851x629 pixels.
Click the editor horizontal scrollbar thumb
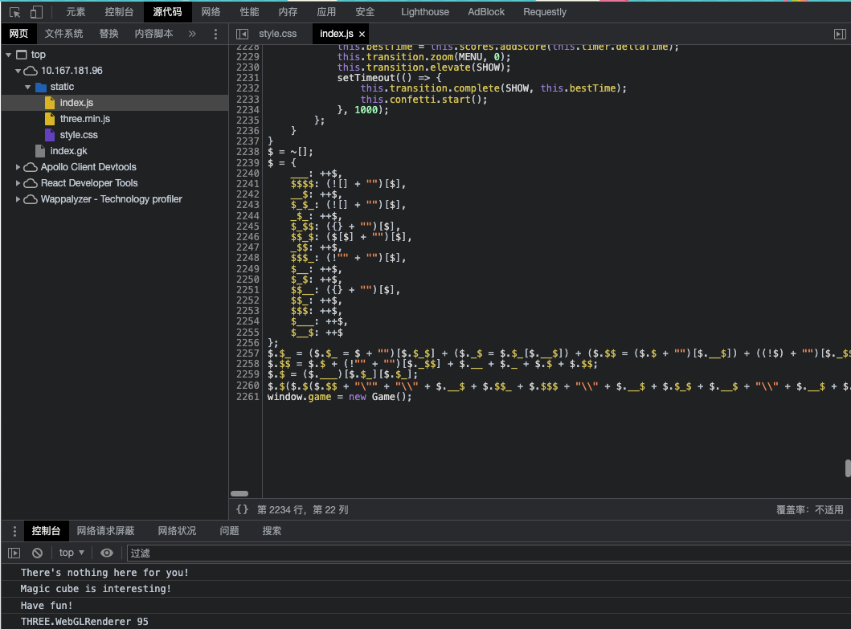239,493
